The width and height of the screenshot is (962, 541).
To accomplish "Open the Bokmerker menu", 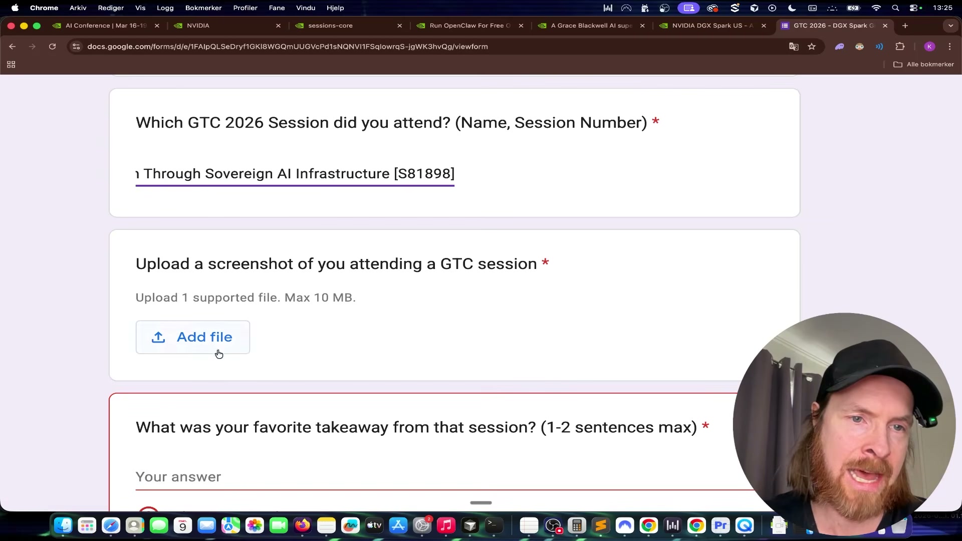I will [203, 8].
